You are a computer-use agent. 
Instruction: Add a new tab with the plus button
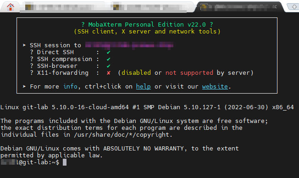click(x=294, y=7)
